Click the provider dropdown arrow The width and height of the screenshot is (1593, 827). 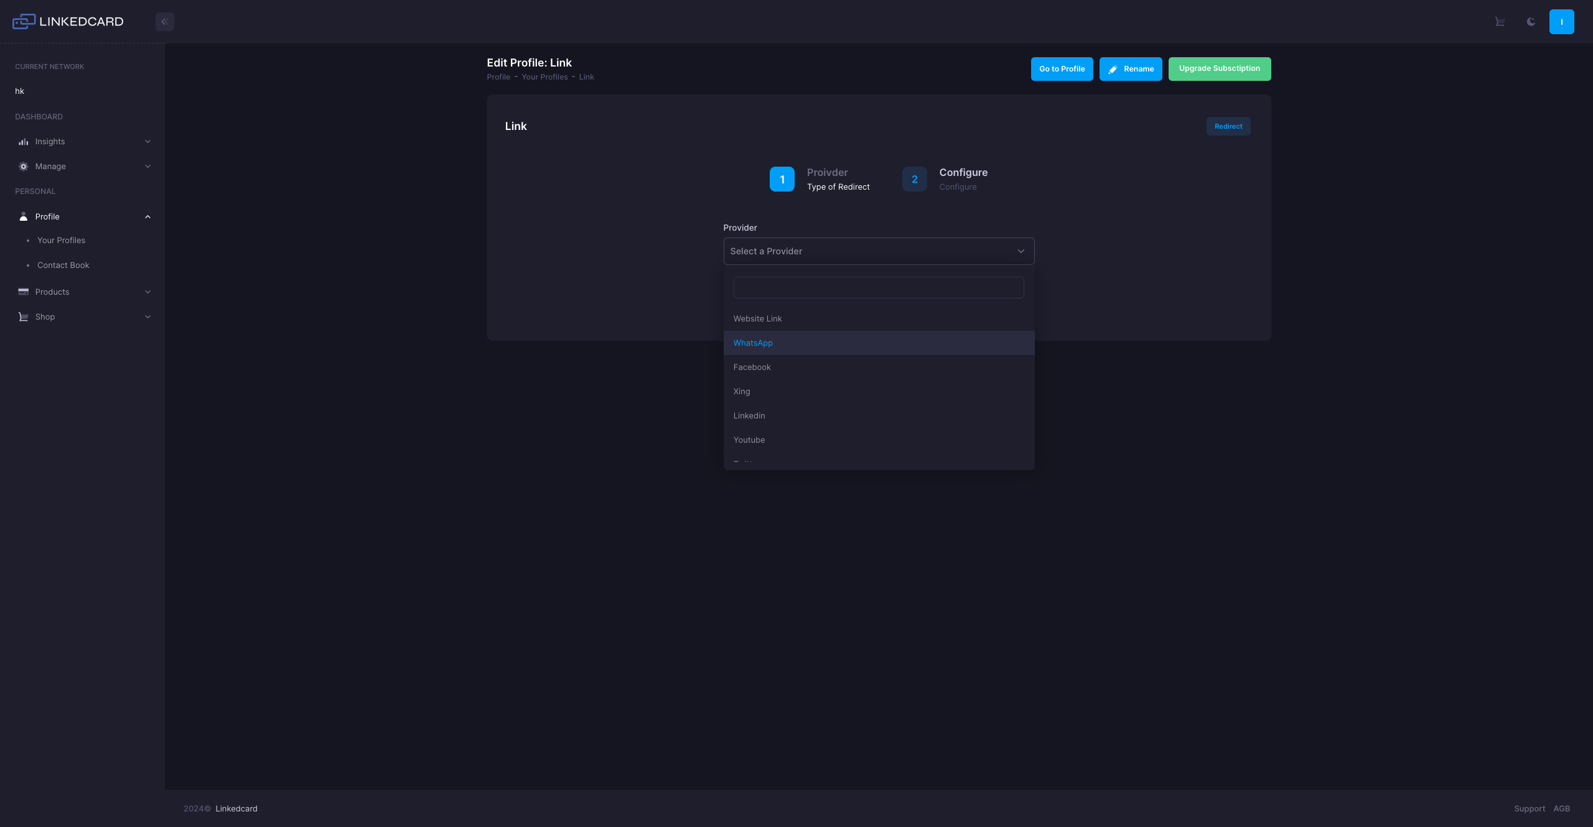coord(1021,251)
